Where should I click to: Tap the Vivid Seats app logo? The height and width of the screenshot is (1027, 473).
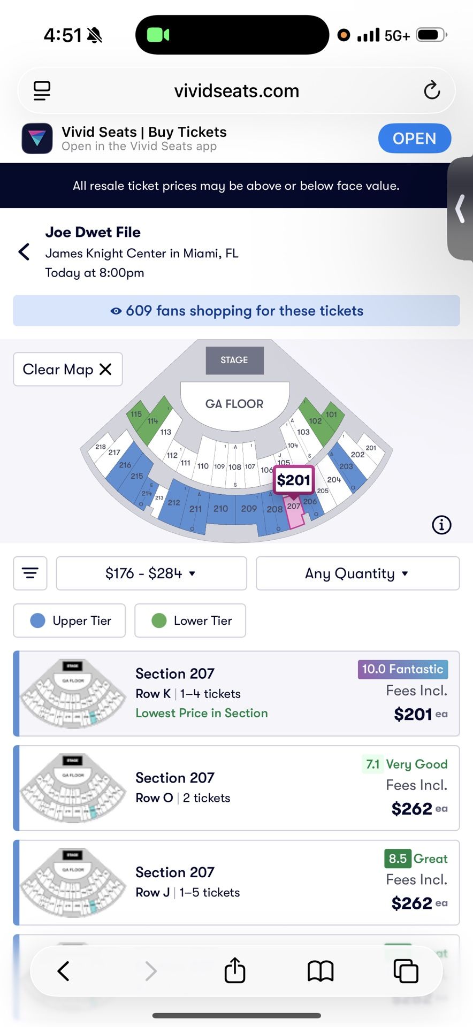pyautogui.click(x=37, y=139)
